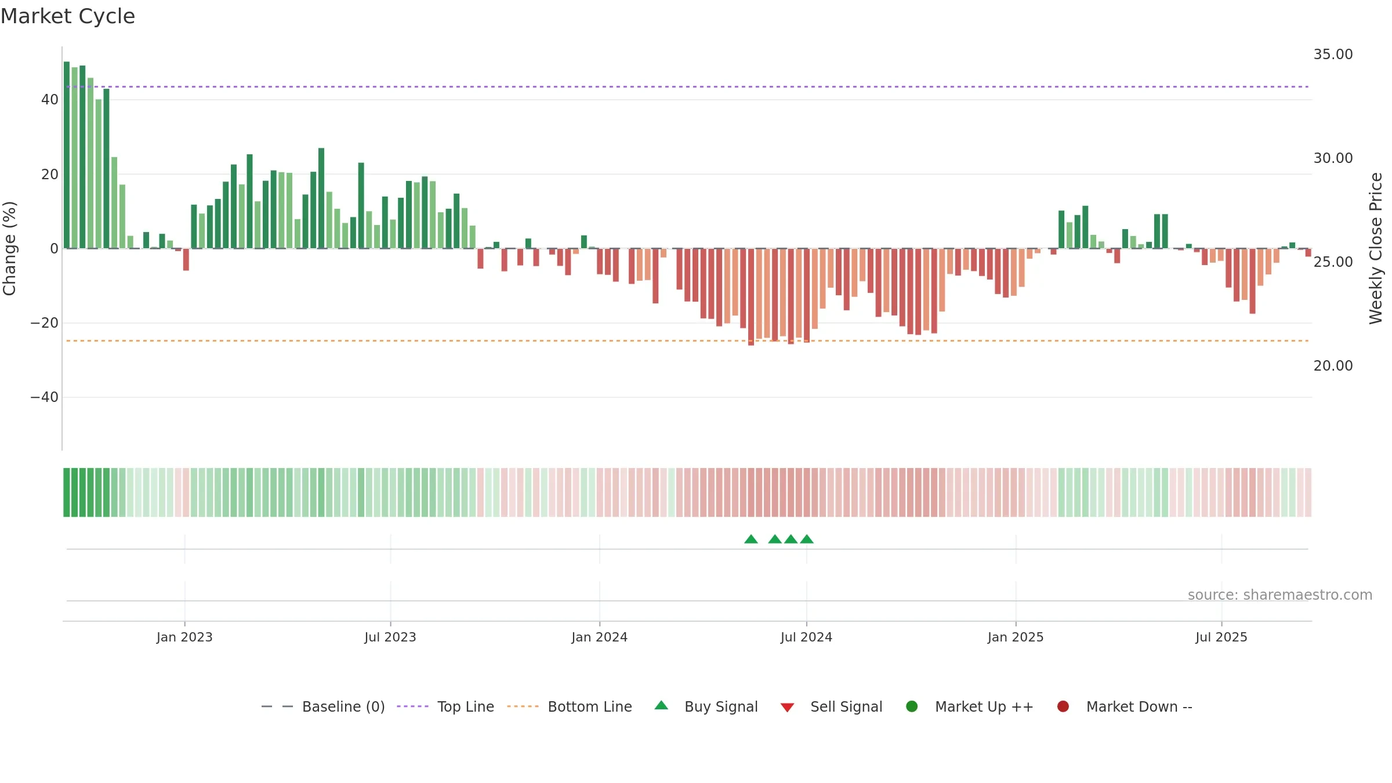Click the Jan 2024 axis label
This screenshot has width=1392, height=783.
click(x=600, y=637)
